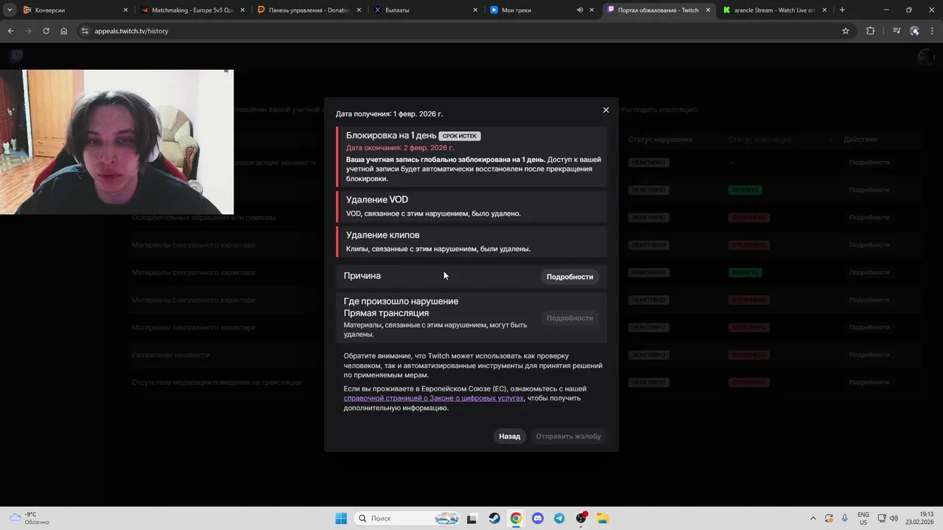Open the Twitch account avatar menu
The width and height of the screenshot is (943, 530).
click(x=926, y=57)
